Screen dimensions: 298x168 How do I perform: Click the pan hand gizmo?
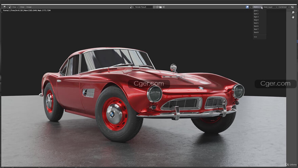click(x=293, y=17)
